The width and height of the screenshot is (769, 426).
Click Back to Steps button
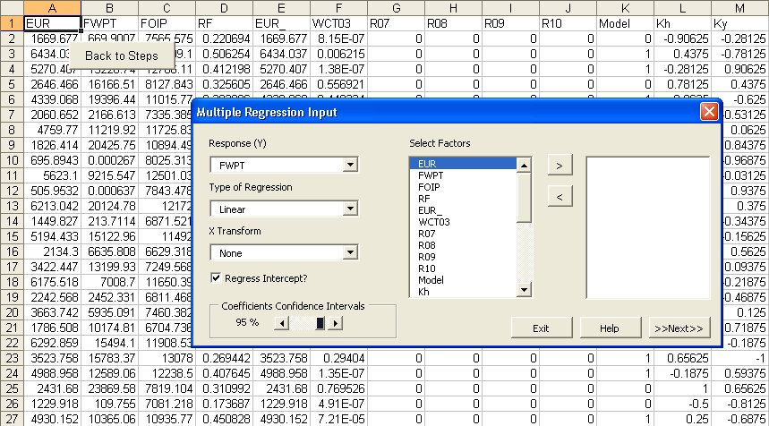[122, 55]
